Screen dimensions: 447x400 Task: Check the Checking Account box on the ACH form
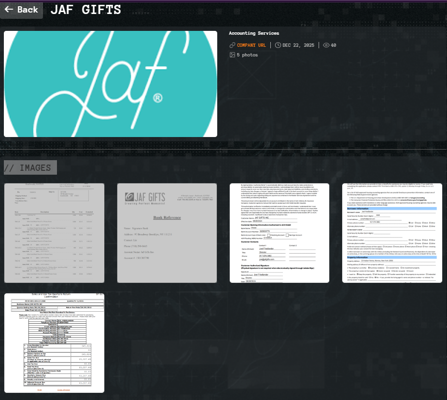(x=269, y=235)
